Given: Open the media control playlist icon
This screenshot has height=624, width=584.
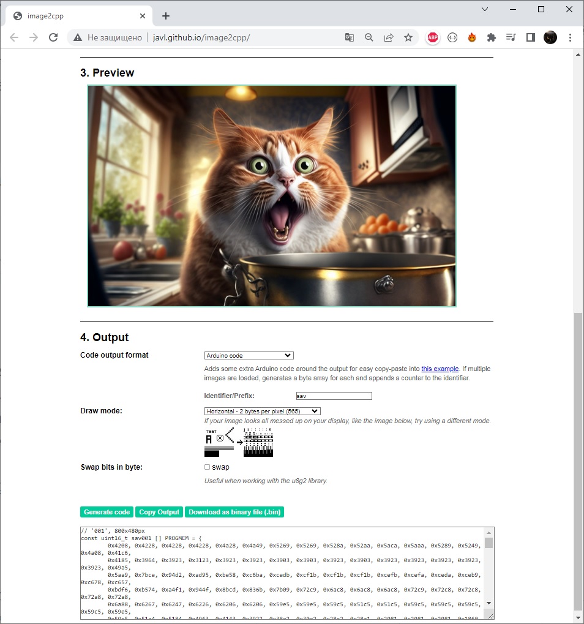Looking at the screenshot, I should [511, 37].
